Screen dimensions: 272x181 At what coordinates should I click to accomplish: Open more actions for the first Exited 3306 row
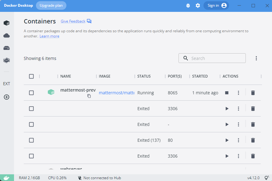click(x=238, y=109)
